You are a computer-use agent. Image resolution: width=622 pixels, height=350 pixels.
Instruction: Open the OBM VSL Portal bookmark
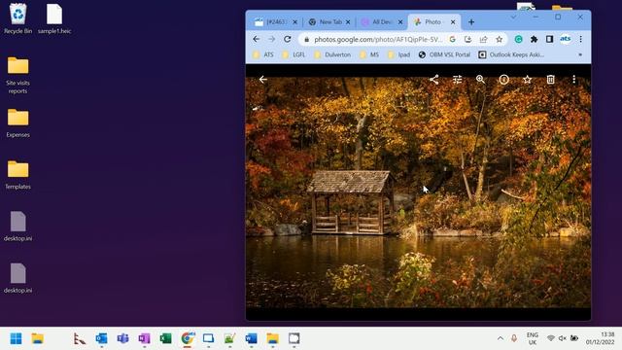click(x=444, y=54)
